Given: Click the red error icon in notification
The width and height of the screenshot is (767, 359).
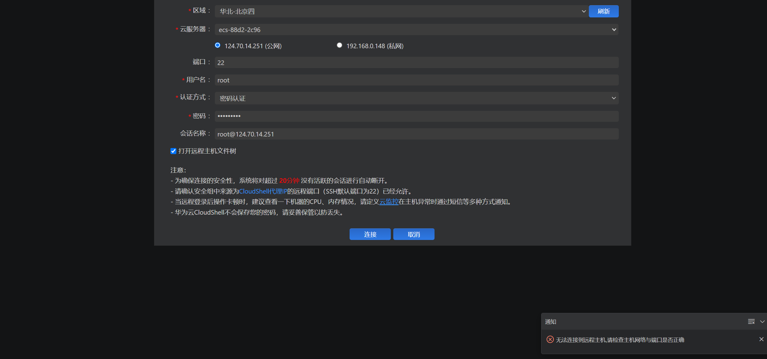Looking at the screenshot, I should coord(550,339).
